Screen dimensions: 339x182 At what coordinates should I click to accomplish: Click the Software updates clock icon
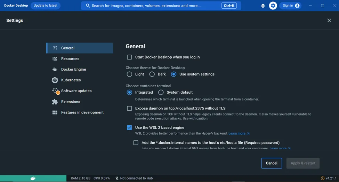pyautogui.click(x=55, y=91)
